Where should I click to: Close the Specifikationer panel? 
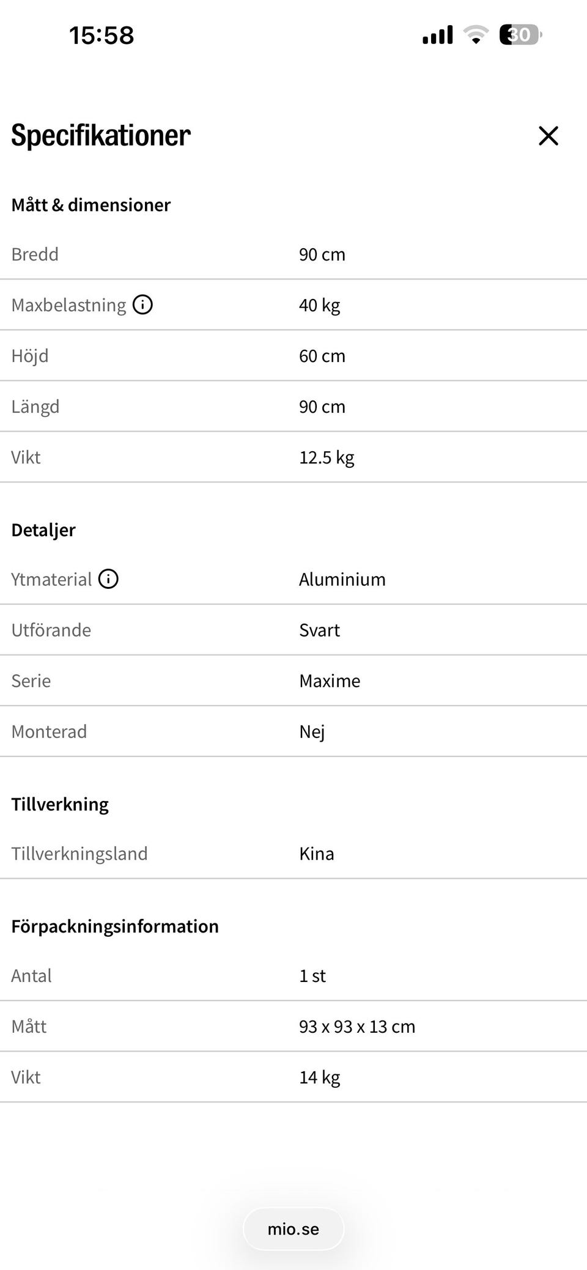tap(548, 136)
